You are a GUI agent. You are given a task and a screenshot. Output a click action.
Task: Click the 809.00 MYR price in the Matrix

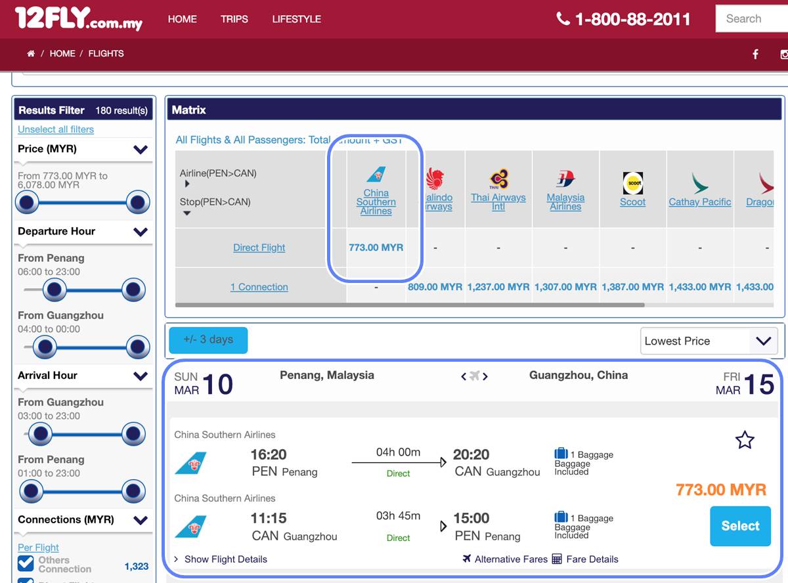tap(435, 287)
